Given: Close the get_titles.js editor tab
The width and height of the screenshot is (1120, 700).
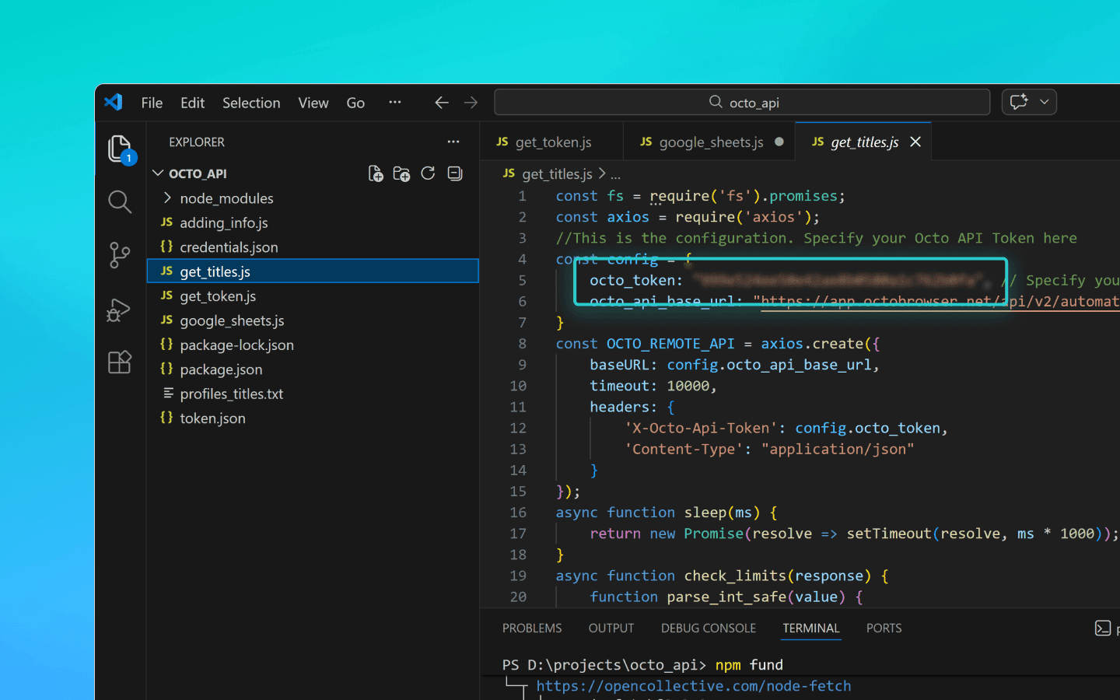Looking at the screenshot, I should (x=915, y=142).
